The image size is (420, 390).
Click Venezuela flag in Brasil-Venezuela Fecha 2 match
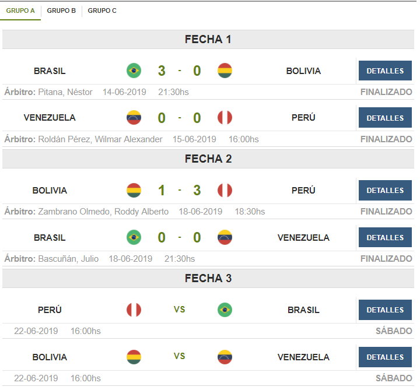pyautogui.click(x=225, y=237)
